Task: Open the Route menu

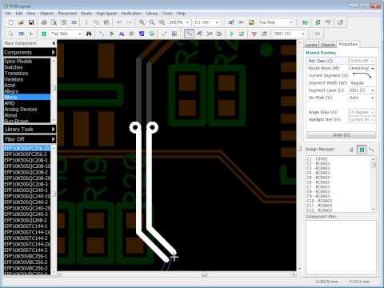Action: point(86,14)
